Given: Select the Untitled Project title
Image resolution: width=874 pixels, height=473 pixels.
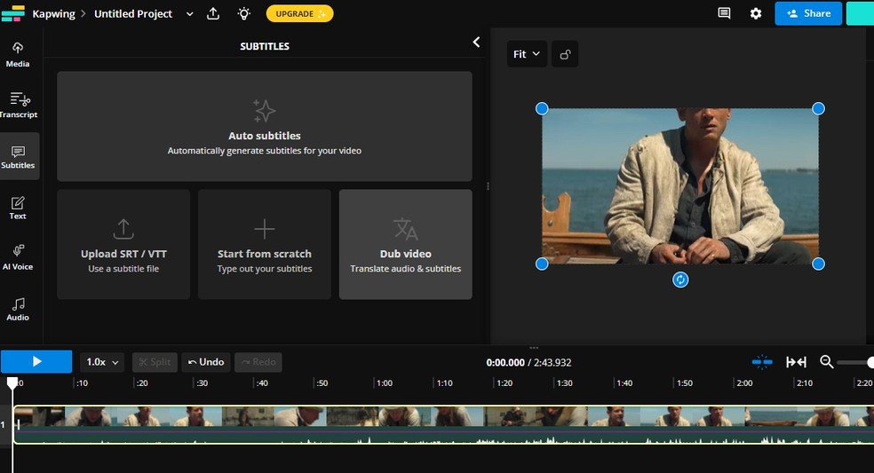Looking at the screenshot, I should click(133, 13).
